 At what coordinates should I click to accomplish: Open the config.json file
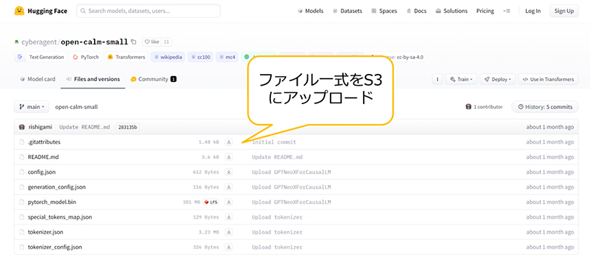click(42, 172)
